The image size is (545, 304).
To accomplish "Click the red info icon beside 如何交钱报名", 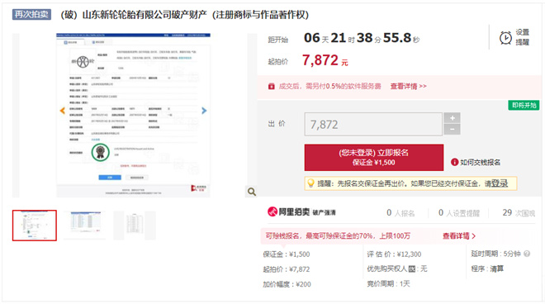I will (454, 162).
